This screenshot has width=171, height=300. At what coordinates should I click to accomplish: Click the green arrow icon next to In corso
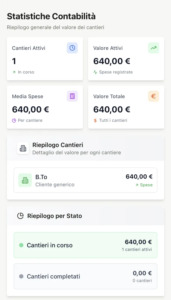point(14,72)
